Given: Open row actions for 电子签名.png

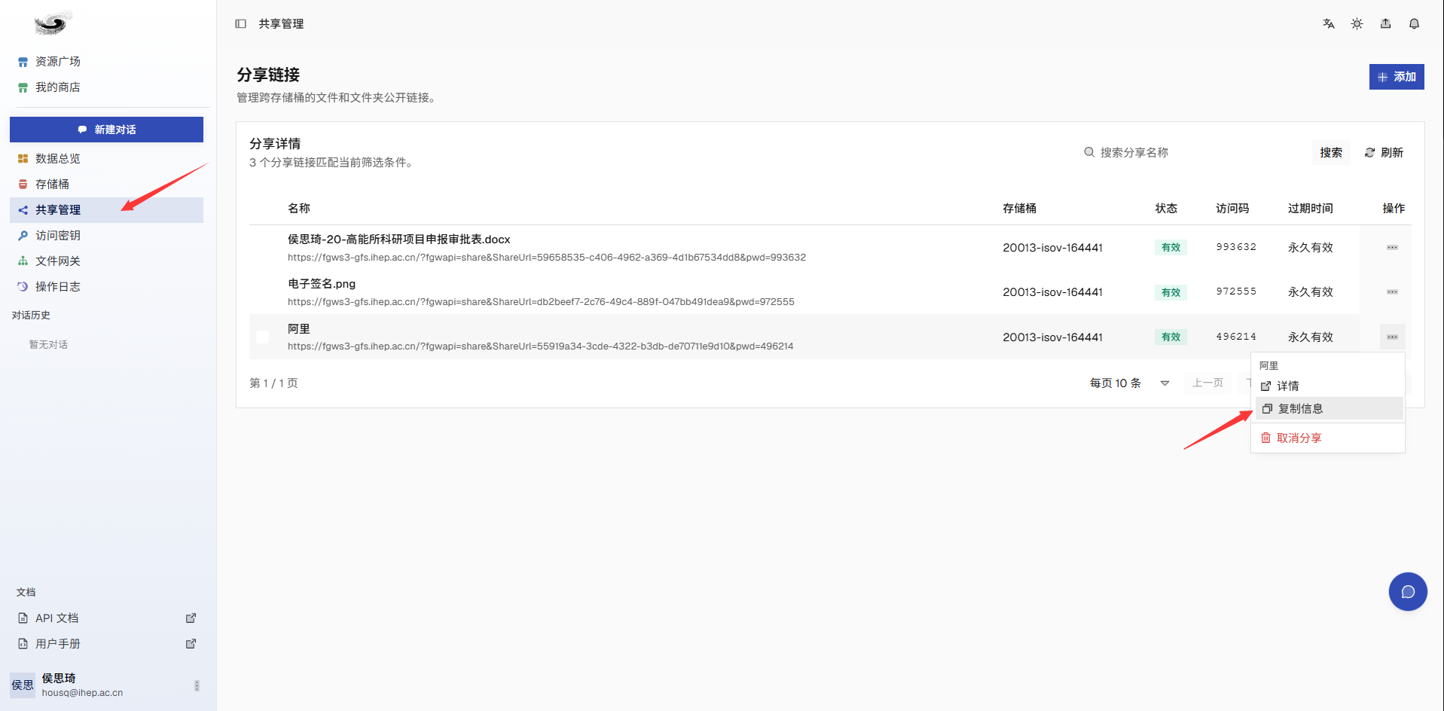Looking at the screenshot, I should tap(1392, 292).
